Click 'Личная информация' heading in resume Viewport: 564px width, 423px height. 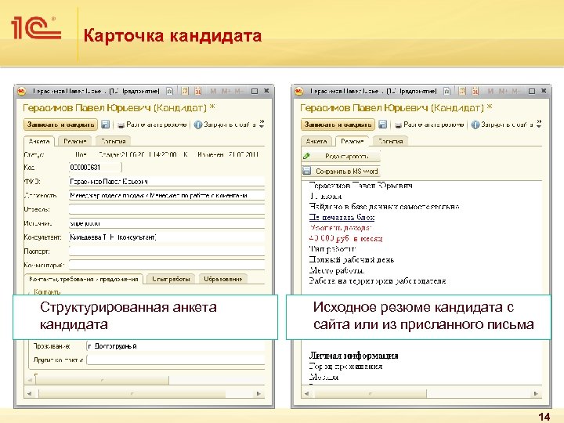(x=353, y=356)
